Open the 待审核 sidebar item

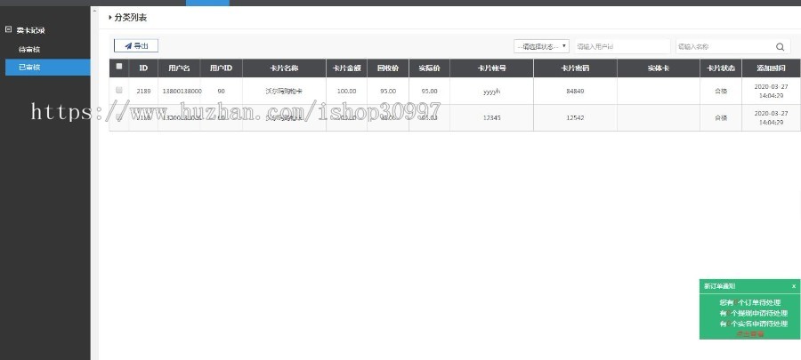(x=29, y=50)
